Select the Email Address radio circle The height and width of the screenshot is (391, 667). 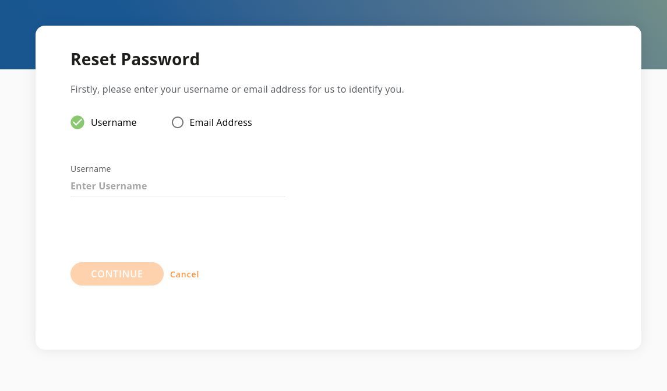coord(178,122)
